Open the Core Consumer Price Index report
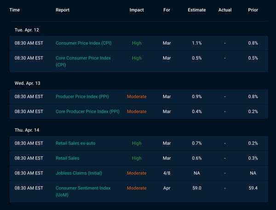The height and width of the screenshot is (210, 276). point(83,61)
